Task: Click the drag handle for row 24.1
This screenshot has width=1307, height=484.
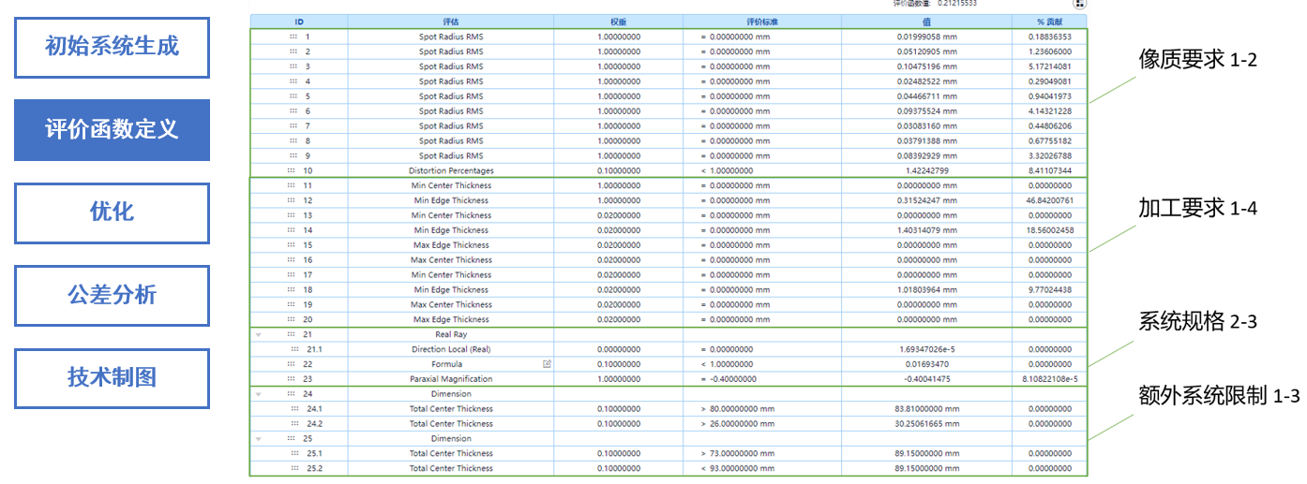Action: pos(295,409)
